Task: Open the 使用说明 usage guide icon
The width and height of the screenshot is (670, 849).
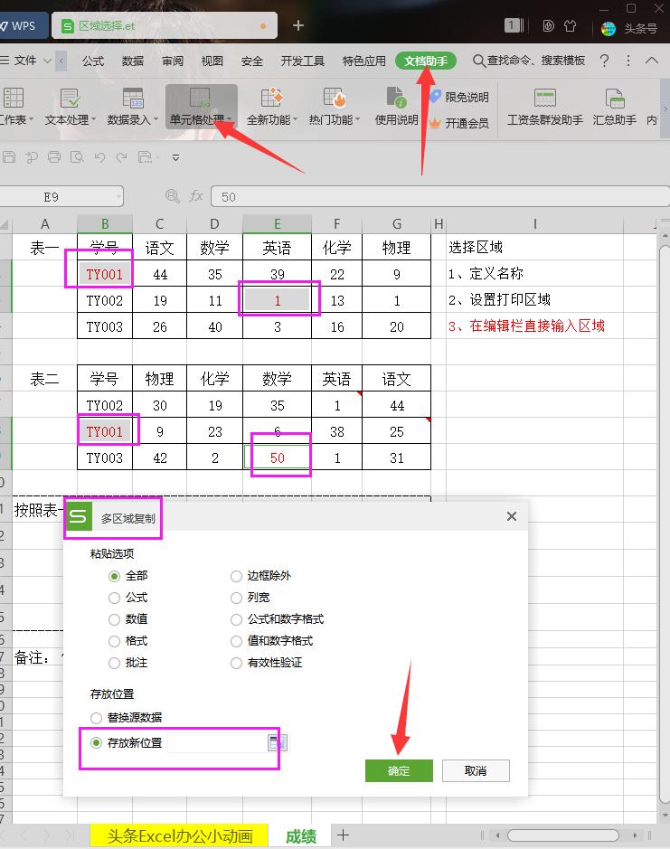Action: [x=396, y=107]
